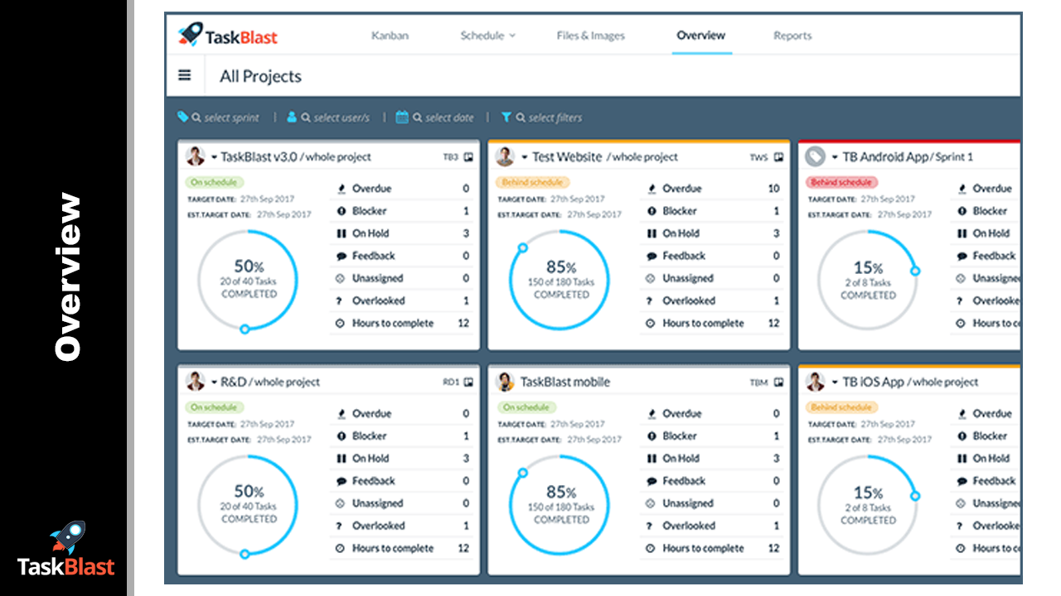
Task: Click the user icon for select user/s
Action: 292,118
